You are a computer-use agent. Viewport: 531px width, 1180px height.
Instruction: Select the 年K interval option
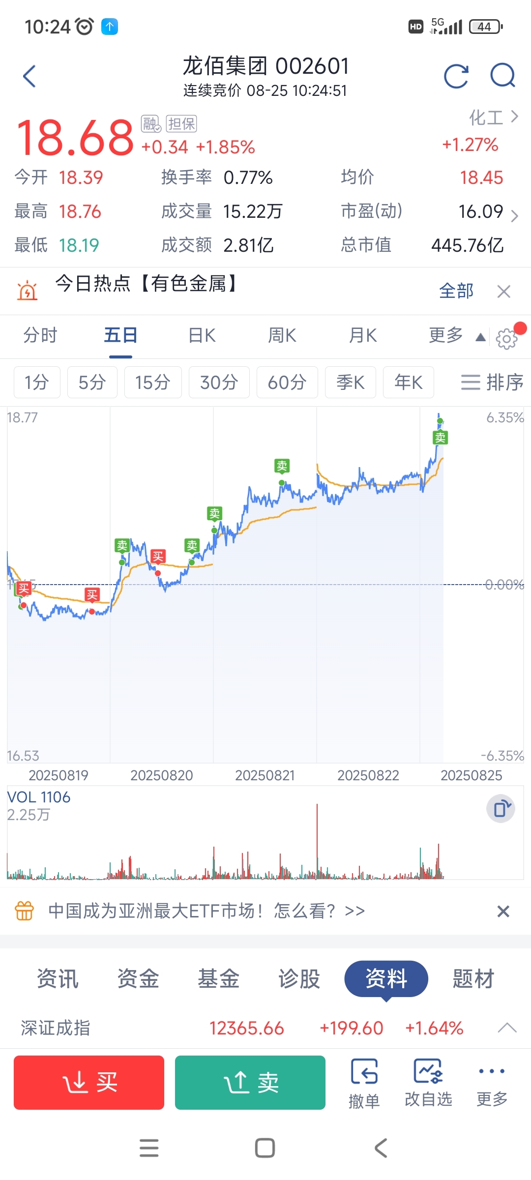[x=408, y=382]
